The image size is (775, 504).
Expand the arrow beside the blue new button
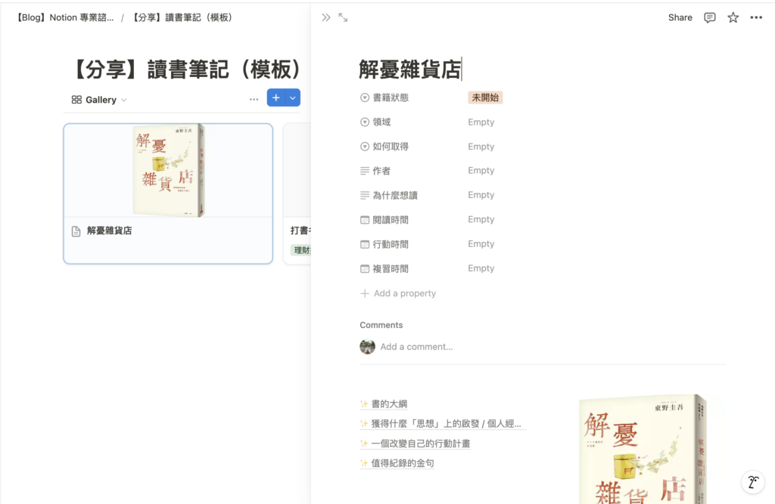coord(293,98)
